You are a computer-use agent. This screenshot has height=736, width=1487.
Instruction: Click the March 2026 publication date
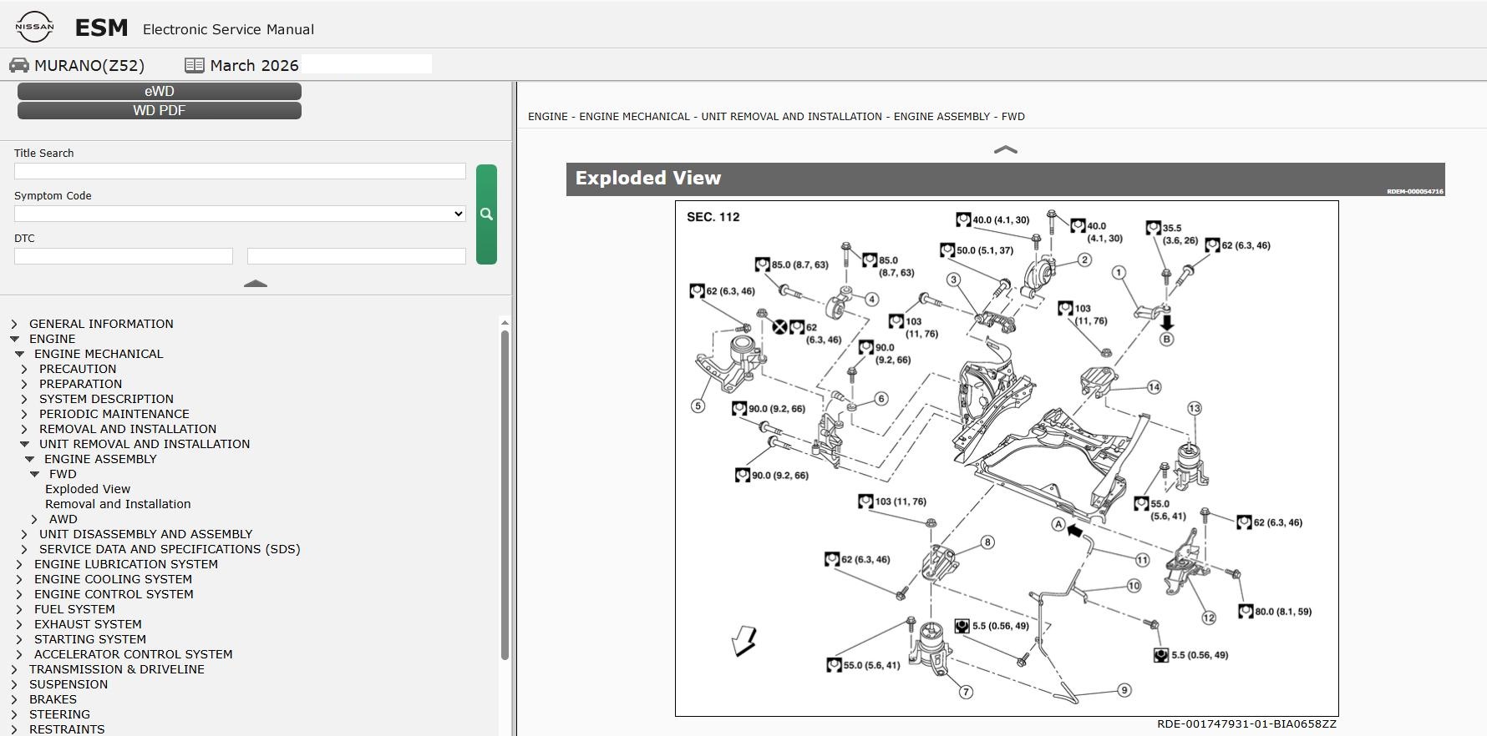(x=254, y=65)
